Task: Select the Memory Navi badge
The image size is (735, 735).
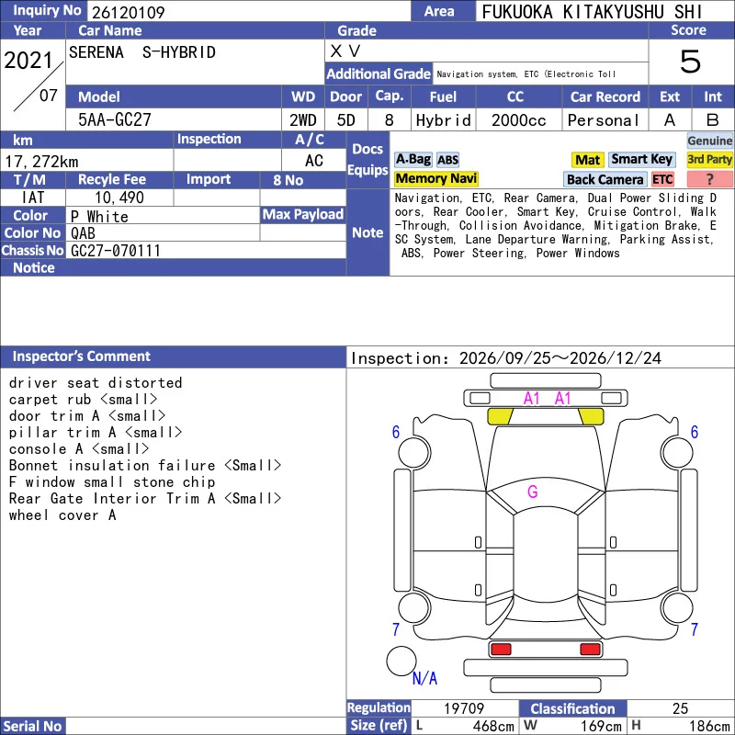Action: [x=435, y=178]
